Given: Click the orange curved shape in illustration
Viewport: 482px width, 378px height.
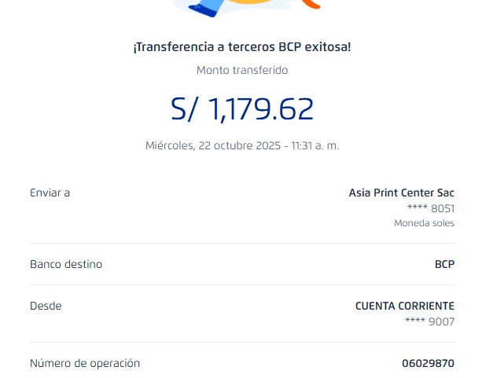Looking at the screenshot, I should 311,4.
